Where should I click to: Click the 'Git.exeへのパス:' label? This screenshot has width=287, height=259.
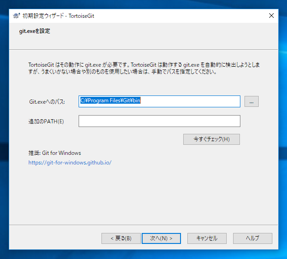pos(47,102)
